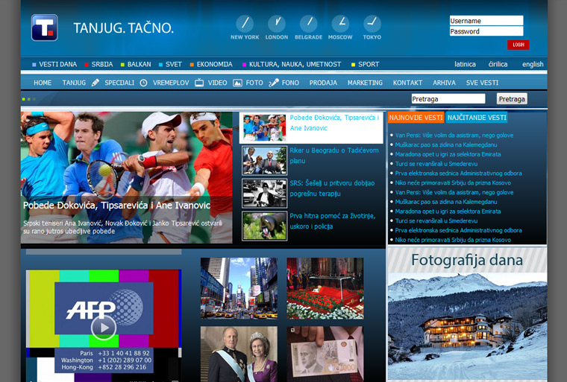Open the Arhiva page
Viewport: 567px width, 382px height.
tap(444, 83)
